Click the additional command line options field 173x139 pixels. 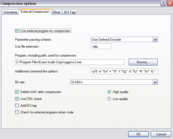[x=124, y=71]
